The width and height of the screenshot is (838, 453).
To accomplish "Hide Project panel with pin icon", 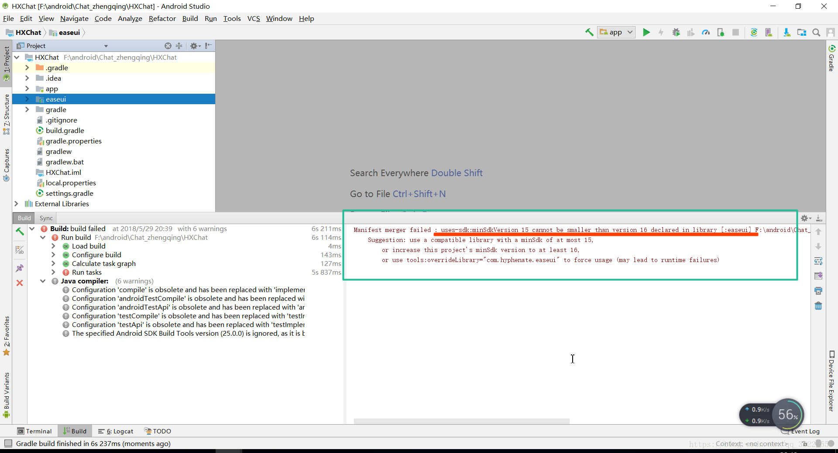I will pyautogui.click(x=209, y=46).
